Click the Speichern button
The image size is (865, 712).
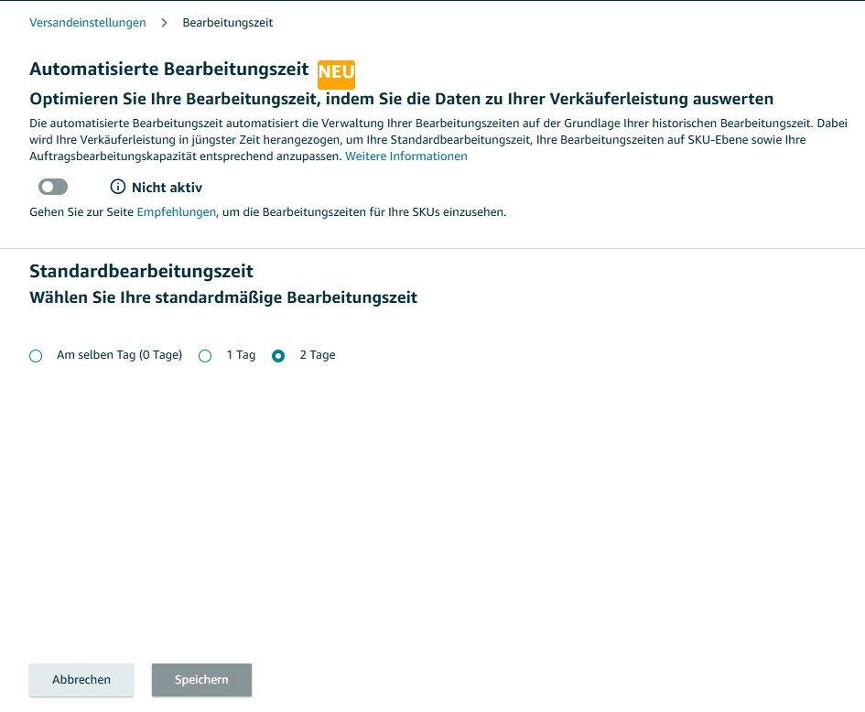tap(202, 679)
